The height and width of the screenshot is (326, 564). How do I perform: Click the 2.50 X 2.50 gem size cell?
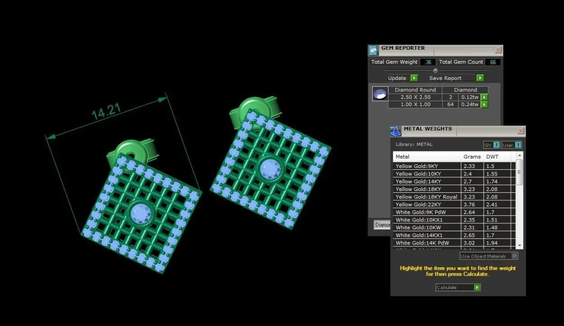[415, 97]
